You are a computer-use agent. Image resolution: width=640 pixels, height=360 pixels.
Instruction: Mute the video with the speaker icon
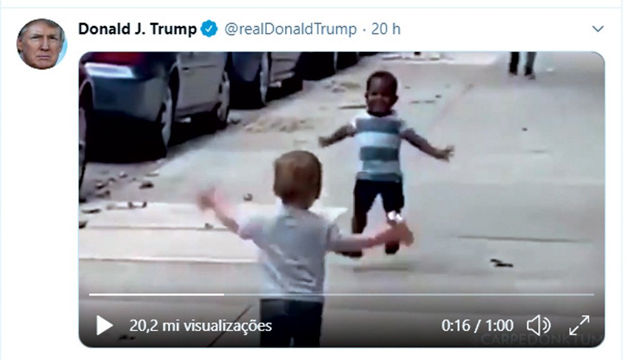click(539, 325)
